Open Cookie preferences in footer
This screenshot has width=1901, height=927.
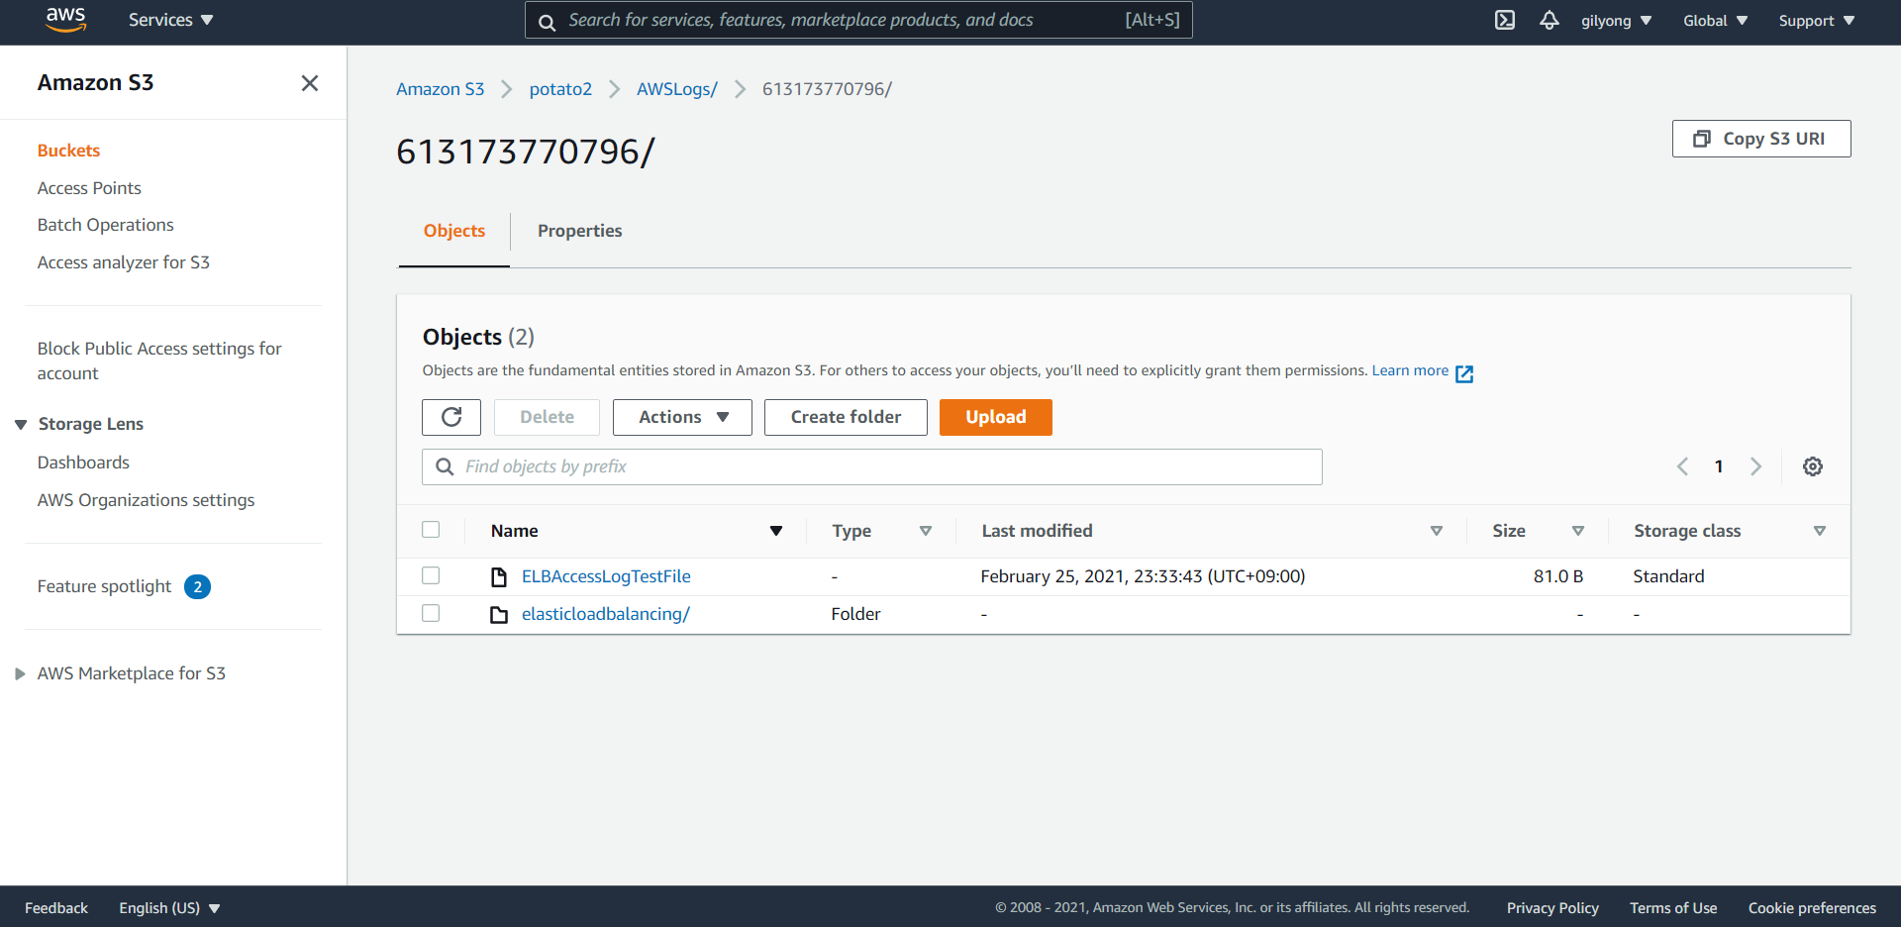(1812, 908)
